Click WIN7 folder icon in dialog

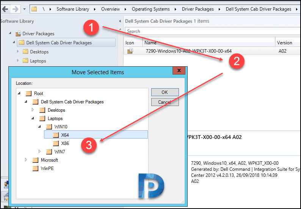[49, 152]
